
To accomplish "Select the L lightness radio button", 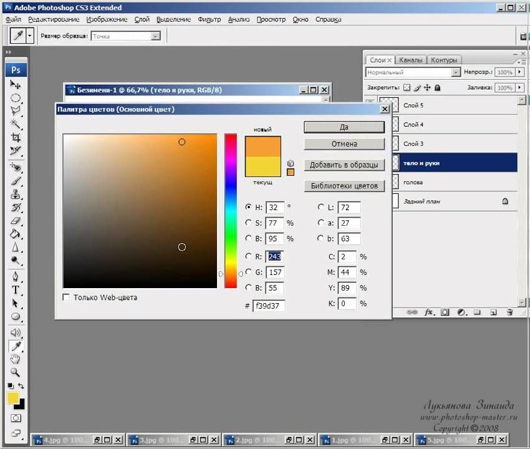I will (321, 207).
